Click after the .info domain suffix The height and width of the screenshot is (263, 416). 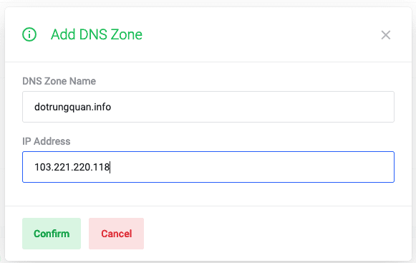coord(112,107)
